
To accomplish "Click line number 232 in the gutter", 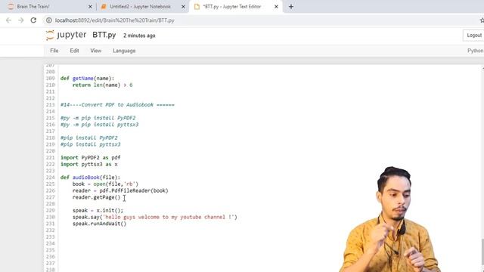I will point(51,230).
